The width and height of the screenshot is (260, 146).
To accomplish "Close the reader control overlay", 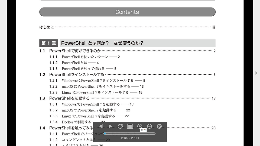I will [159, 126].
